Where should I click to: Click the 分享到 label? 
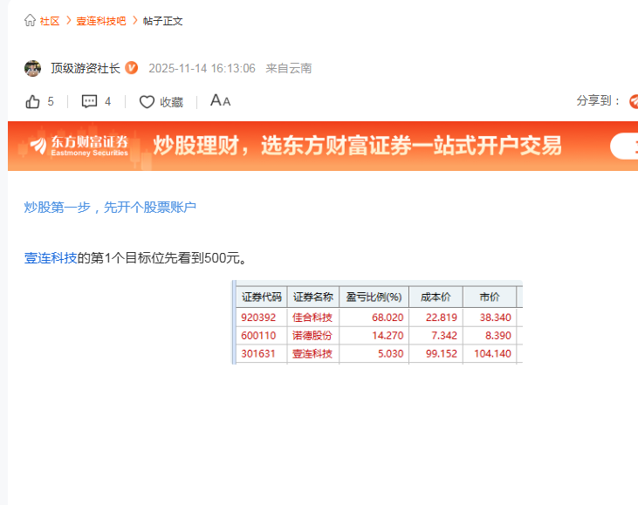pos(598,100)
